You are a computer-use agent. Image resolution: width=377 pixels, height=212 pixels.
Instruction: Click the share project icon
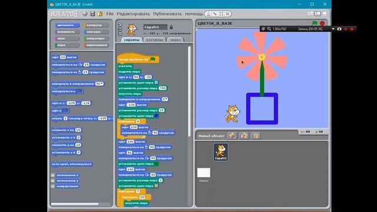100,14
